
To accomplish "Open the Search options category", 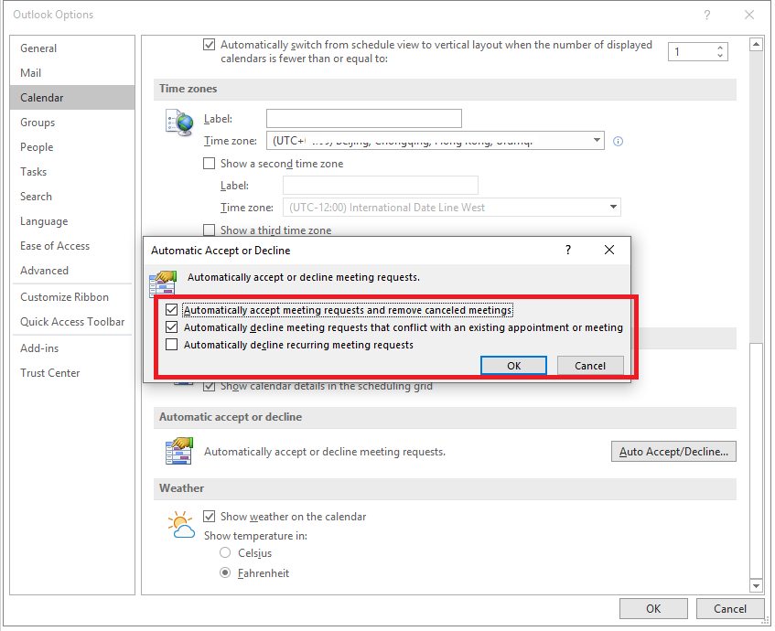I will pos(72,197).
